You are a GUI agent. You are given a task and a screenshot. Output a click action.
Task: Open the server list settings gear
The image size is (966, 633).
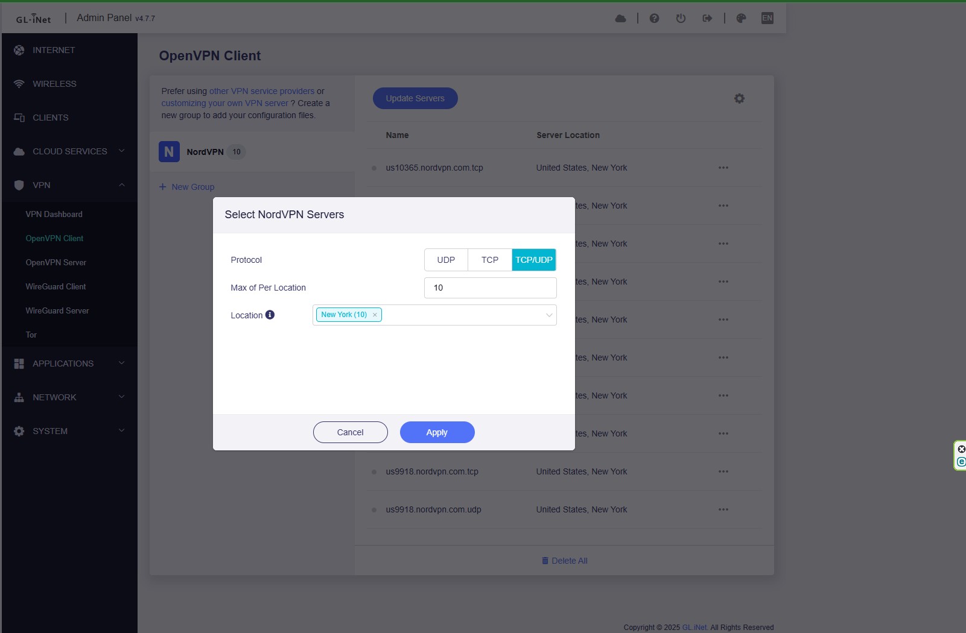click(x=739, y=98)
